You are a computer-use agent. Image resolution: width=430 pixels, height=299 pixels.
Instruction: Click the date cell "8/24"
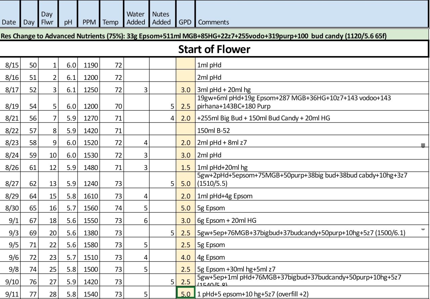pos(10,155)
